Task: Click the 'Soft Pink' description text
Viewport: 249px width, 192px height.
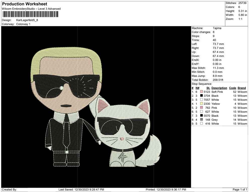Action: [x=217, y=92]
